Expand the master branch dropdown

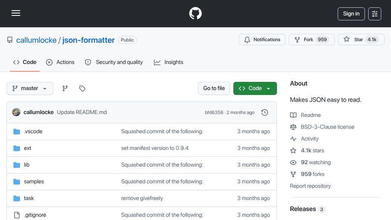coord(30,88)
